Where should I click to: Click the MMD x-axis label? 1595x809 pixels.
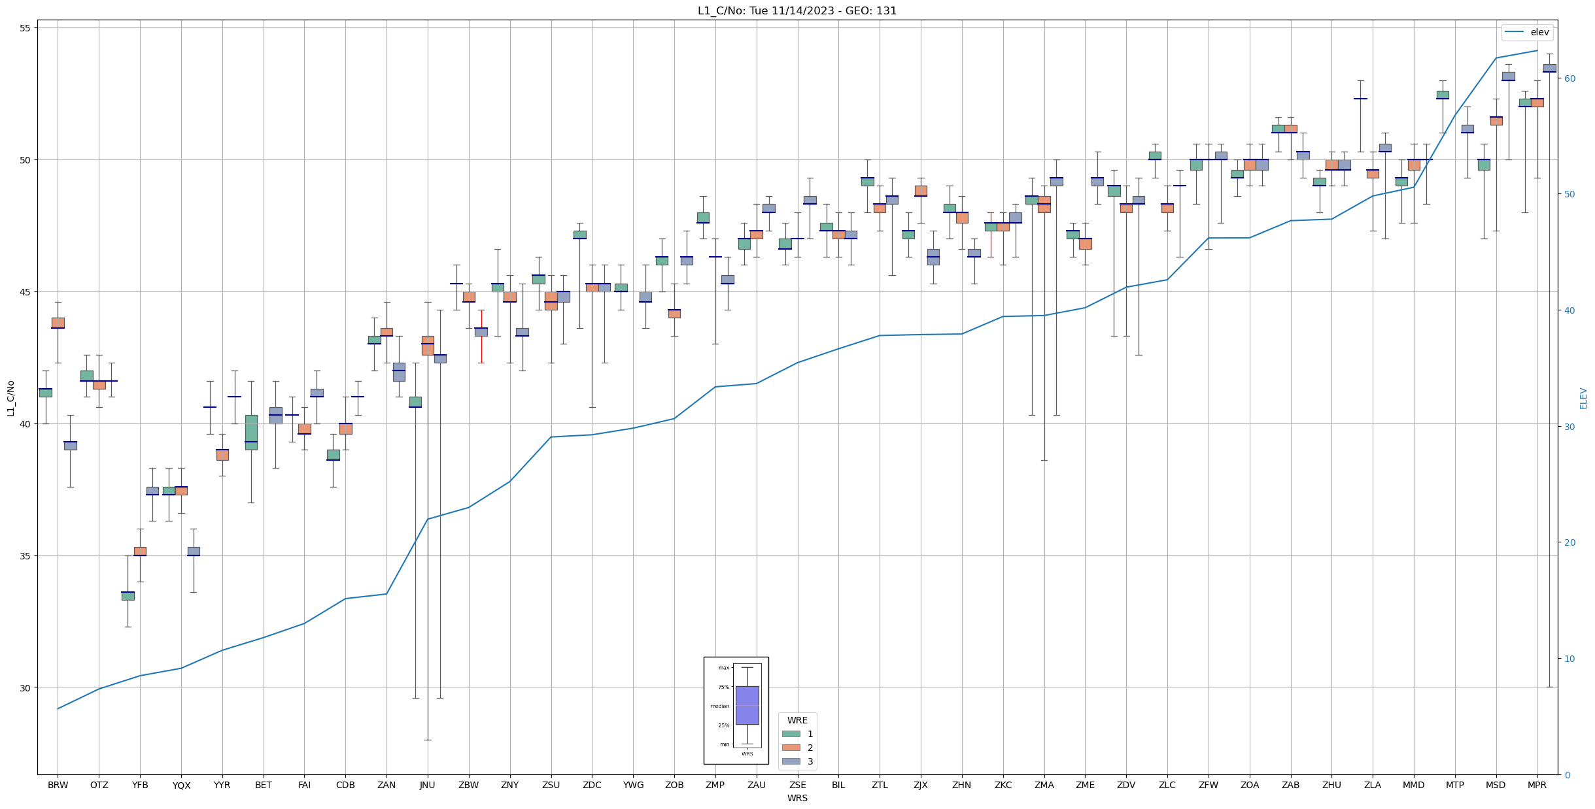pos(1414,785)
